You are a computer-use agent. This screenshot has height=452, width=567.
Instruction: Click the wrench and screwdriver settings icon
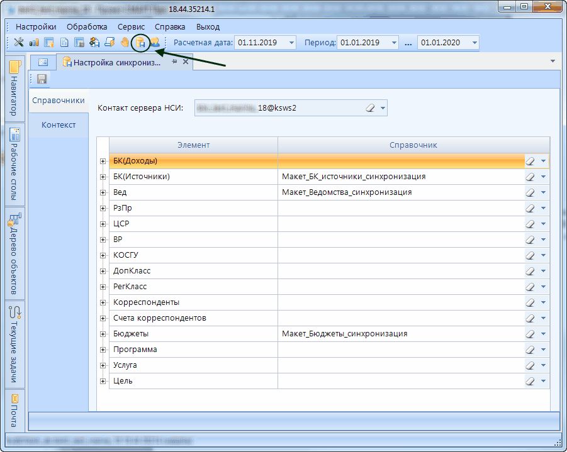(x=18, y=43)
